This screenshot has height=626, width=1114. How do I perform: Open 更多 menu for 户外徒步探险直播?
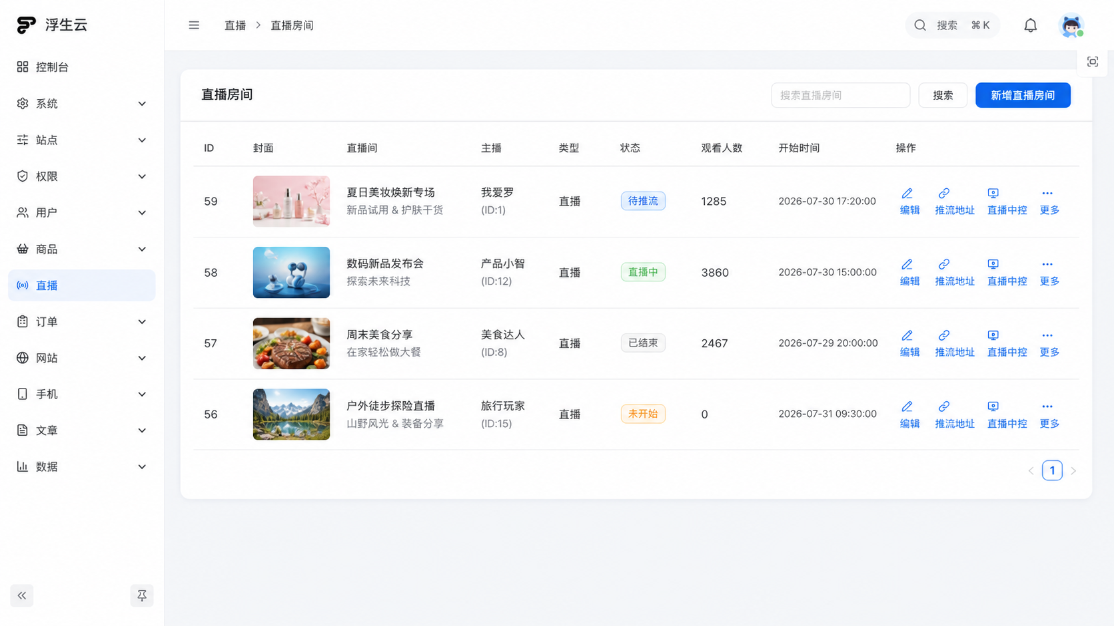(x=1049, y=415)
